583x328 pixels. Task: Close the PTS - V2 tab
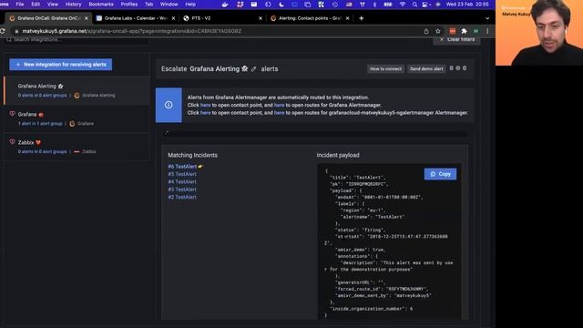click(261, 18)
